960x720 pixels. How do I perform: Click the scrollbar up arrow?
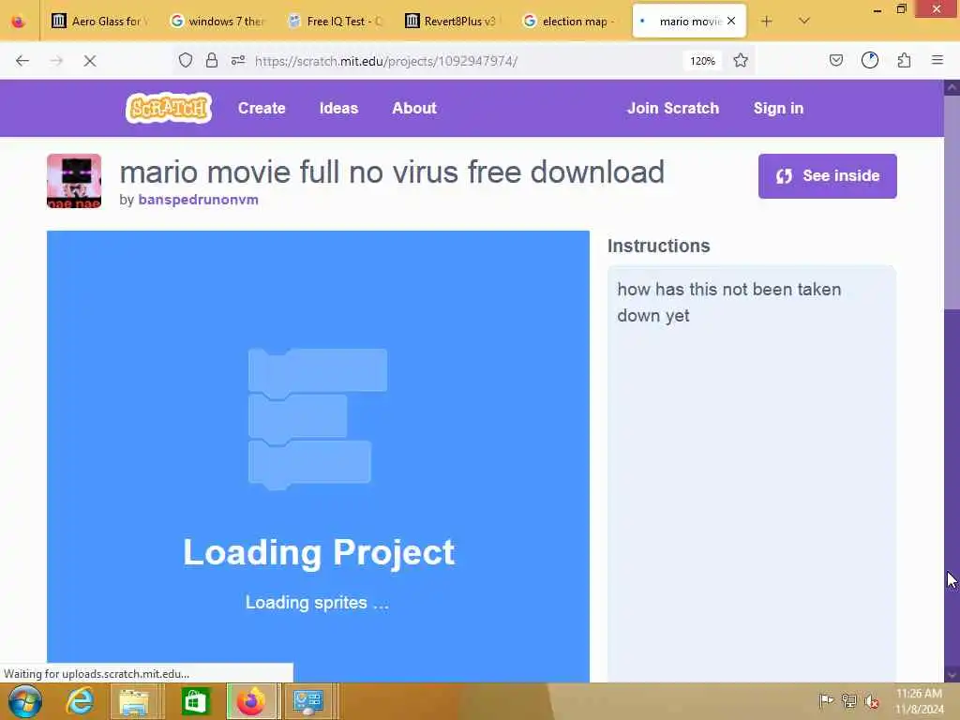(952, 87)
